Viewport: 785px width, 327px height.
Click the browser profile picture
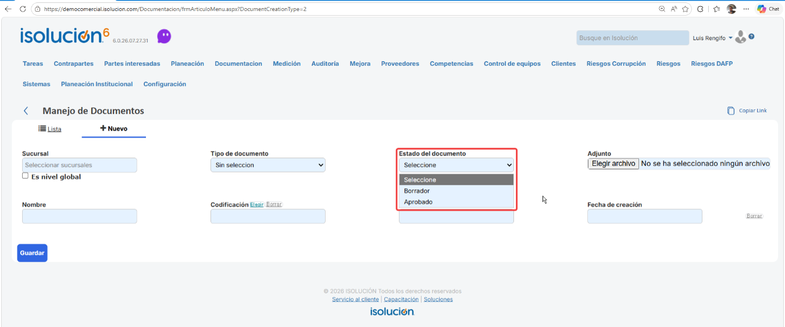(x=732, y=9)
